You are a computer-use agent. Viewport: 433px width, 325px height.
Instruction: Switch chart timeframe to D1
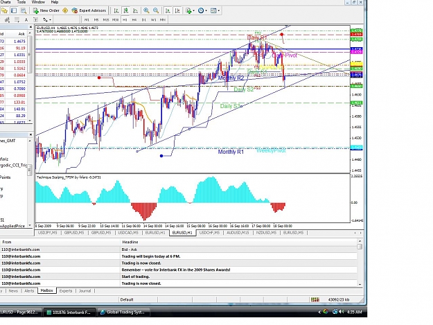[144, 19]
